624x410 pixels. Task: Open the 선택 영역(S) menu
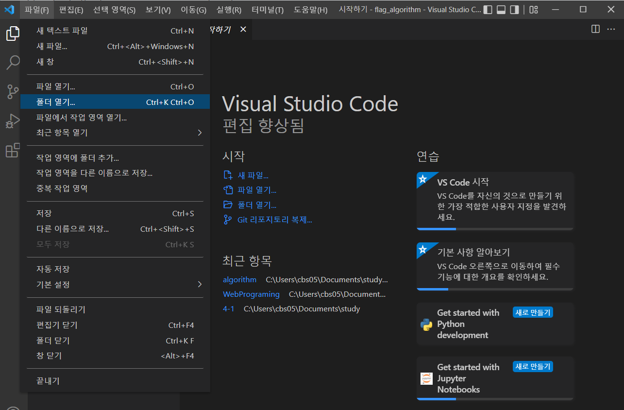tap(114, 10)
